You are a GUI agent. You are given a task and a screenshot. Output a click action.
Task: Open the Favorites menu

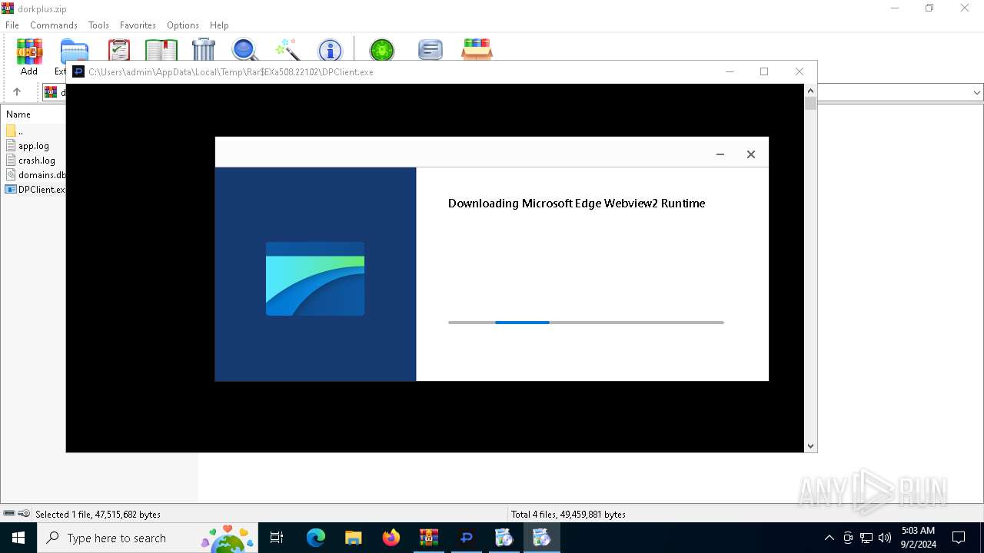tap(138, 25)
